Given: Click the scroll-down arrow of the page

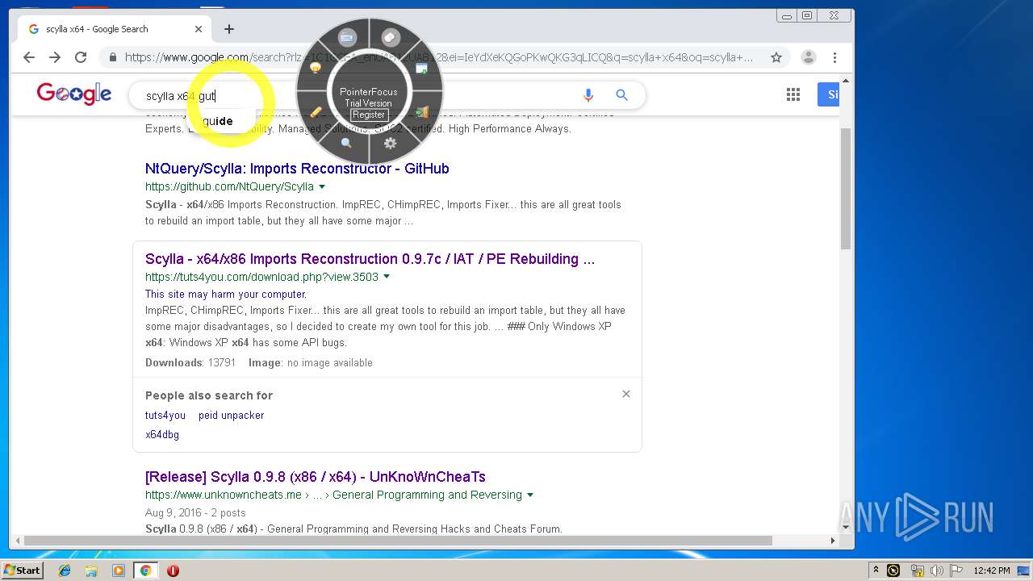Looking at the screenshot, I should tap(846, 528).
